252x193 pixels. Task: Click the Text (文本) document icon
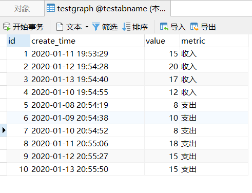tap(60, 27)
